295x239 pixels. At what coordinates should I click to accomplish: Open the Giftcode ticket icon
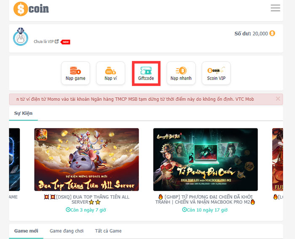(x=146, y=71)
